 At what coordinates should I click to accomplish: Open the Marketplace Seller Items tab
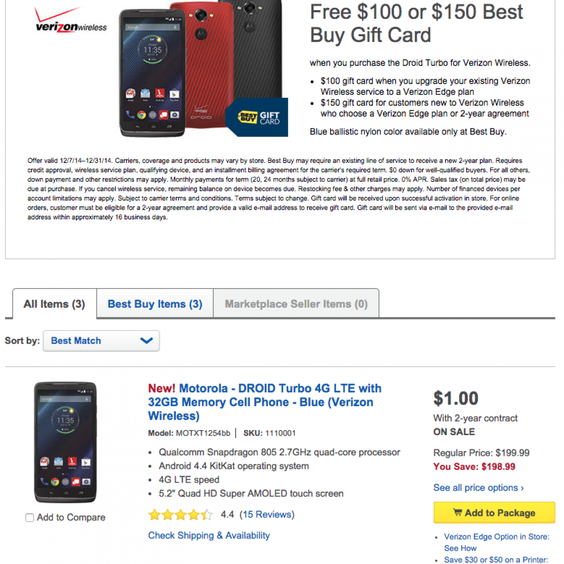[x=296, y=304]
